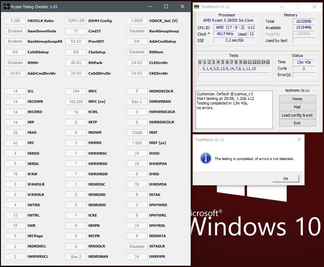Viewport: 324px width, 267px height.
Task: Click the CLKDrvStr value 24.0Ω
Action: pos(137,63)
